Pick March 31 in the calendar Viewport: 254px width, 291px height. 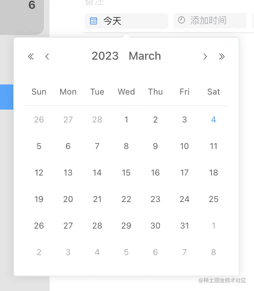pyautogui.click(x=185, y=226)
